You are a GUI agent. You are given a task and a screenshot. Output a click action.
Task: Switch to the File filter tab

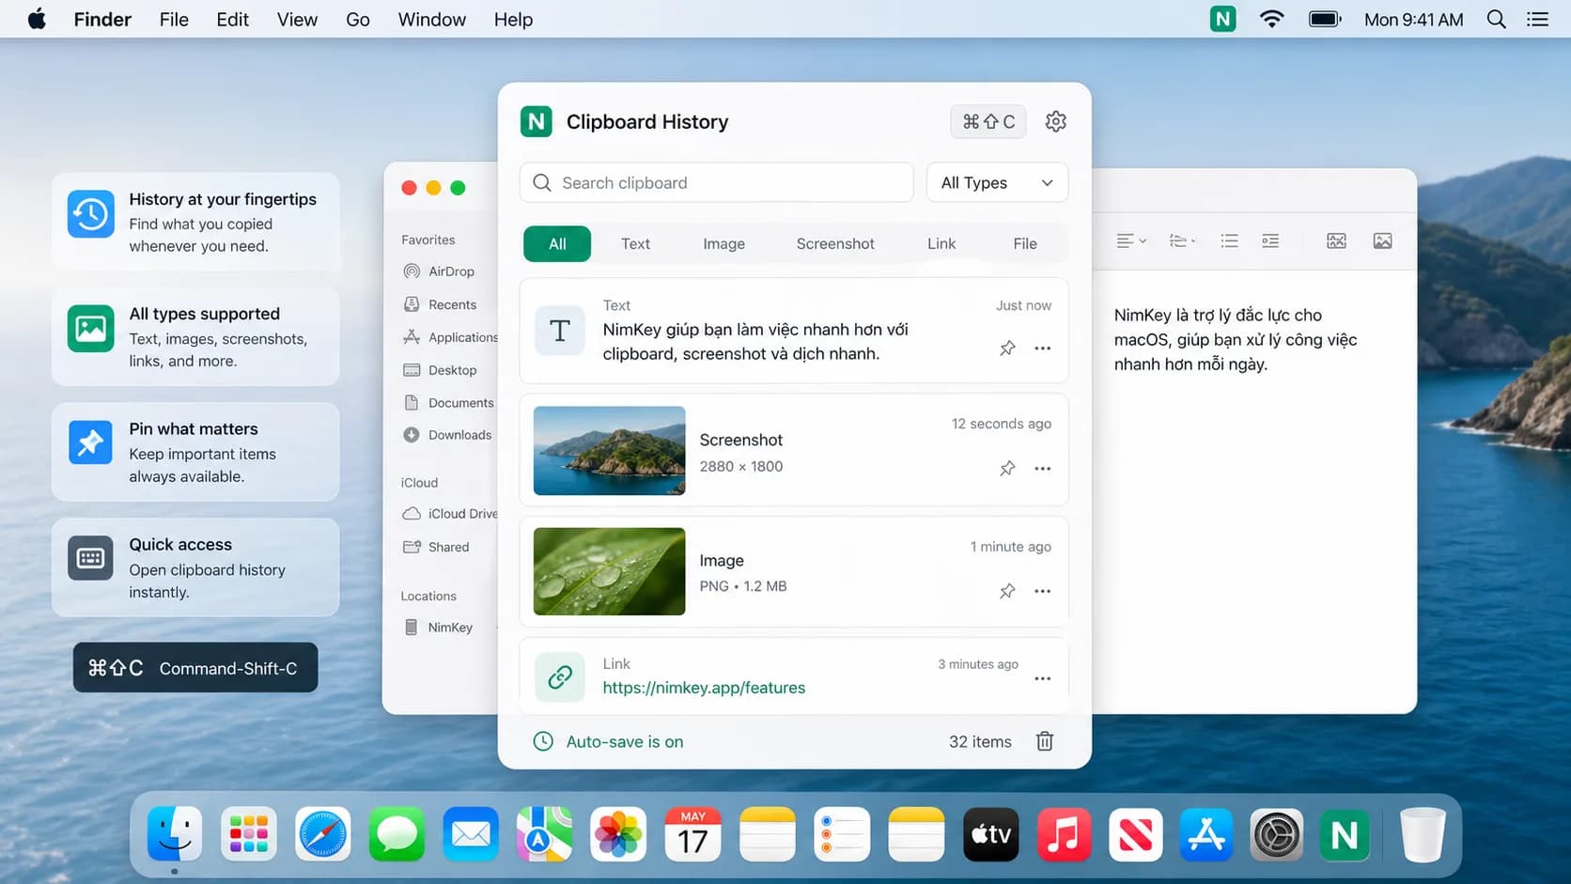pyautogui.click(x=1025, y=243)
